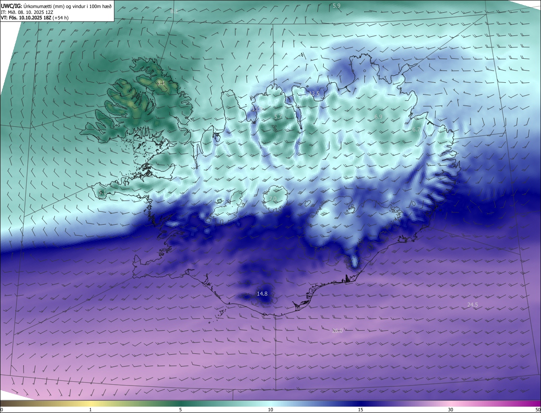Click the 6.9 value label

point(378,117)
